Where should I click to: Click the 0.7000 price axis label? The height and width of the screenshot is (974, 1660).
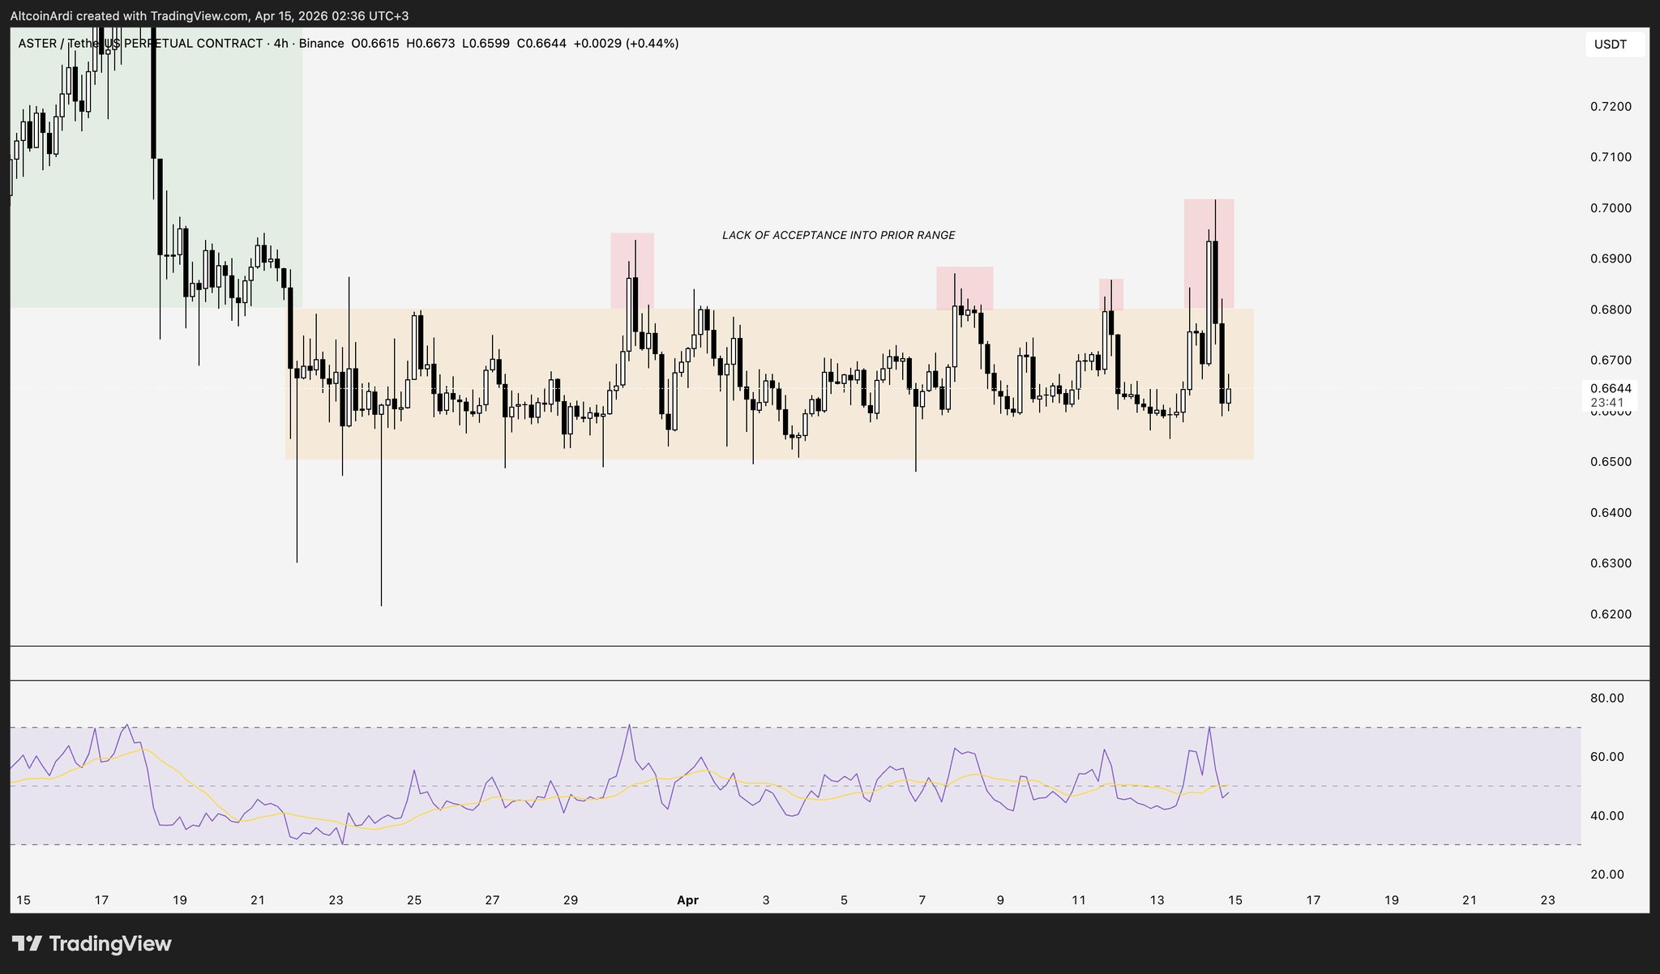[1611, 208]
